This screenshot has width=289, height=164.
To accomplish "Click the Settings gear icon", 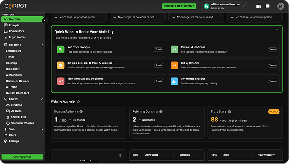I will pos(6,141).
